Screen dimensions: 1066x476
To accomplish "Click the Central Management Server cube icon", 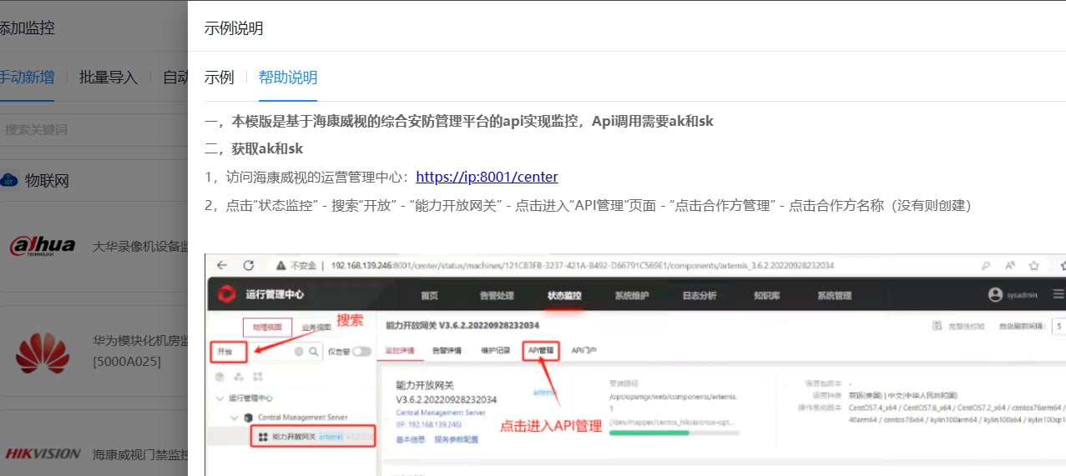I will point(248,417).
